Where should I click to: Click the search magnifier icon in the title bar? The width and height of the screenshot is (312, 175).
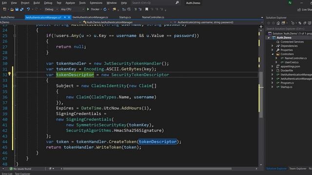(177, 3)
